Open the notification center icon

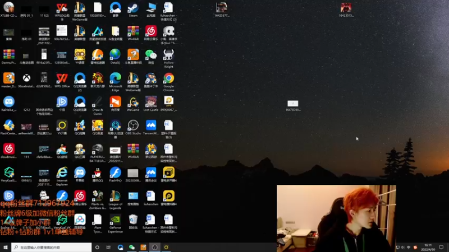[441, 248]
